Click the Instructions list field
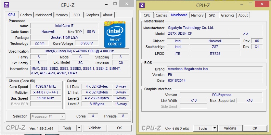This screenshot has width=271, height=135. (80, 71)
